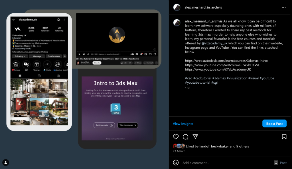Select the reels tab on the profile

pyautogui.click(x=39, y=76)
